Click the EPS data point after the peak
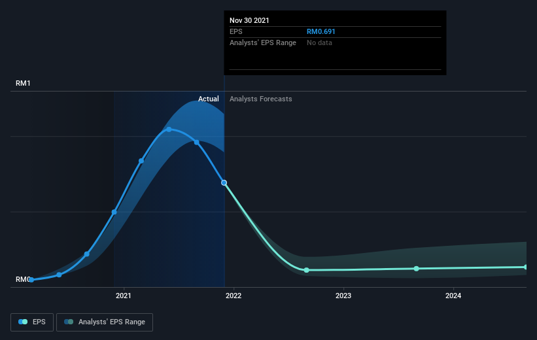The height and width of the screenshot is (340, 537). (197, 143)
